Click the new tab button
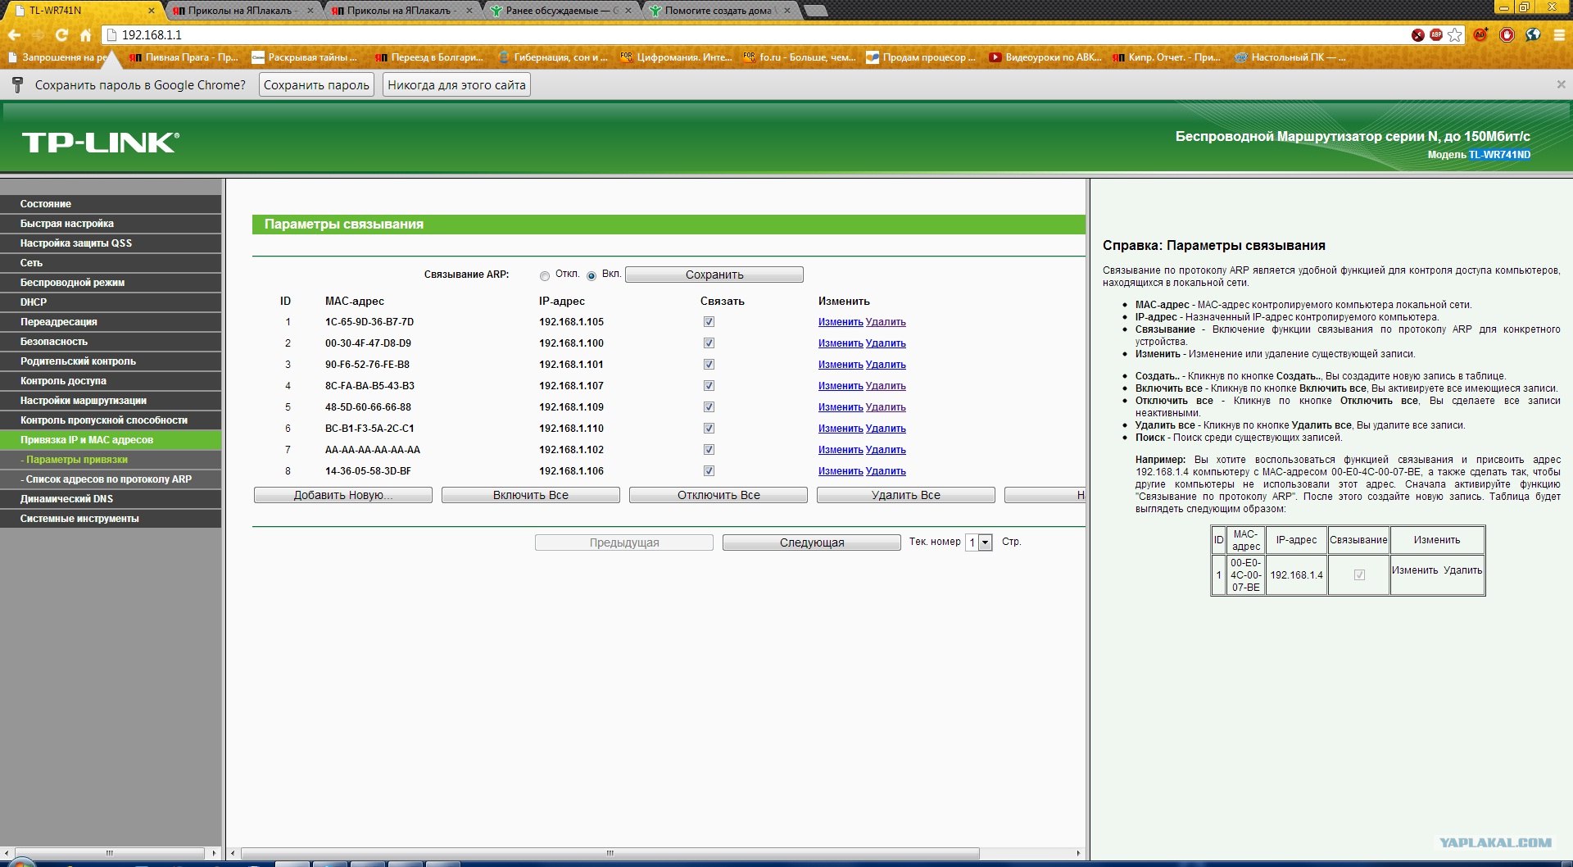Screen dimensions: 1573x867 tap(814, 11)
